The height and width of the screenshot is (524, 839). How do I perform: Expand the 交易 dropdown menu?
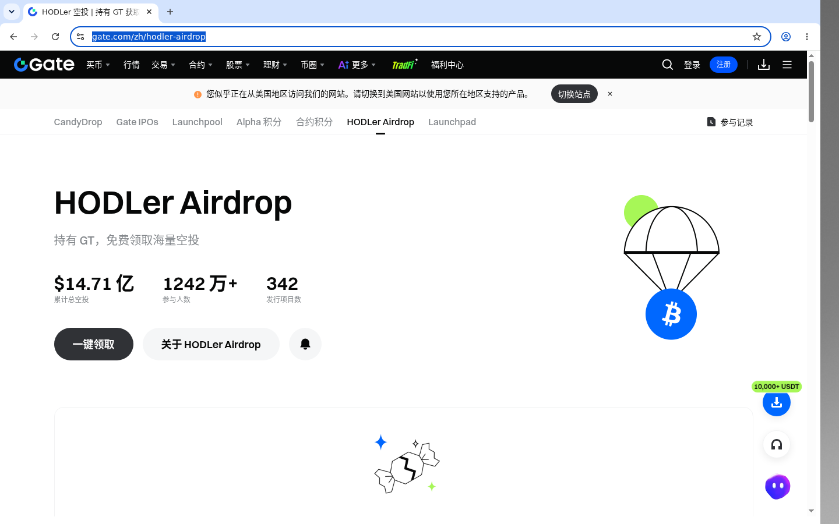[163, 65]
